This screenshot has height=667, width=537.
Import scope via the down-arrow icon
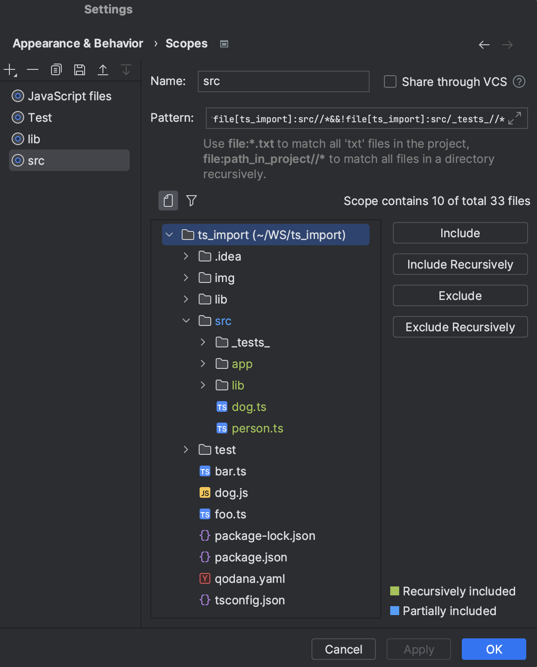click(x=126, y=69)
